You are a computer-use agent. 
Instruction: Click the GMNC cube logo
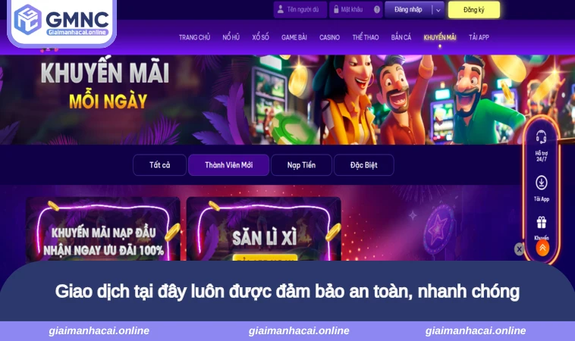[27, 19]
